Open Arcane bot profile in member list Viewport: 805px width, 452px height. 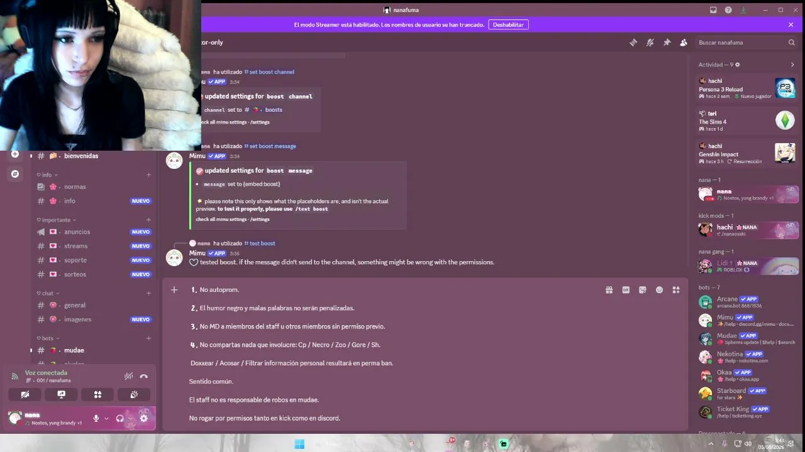(x=747, y=302)
